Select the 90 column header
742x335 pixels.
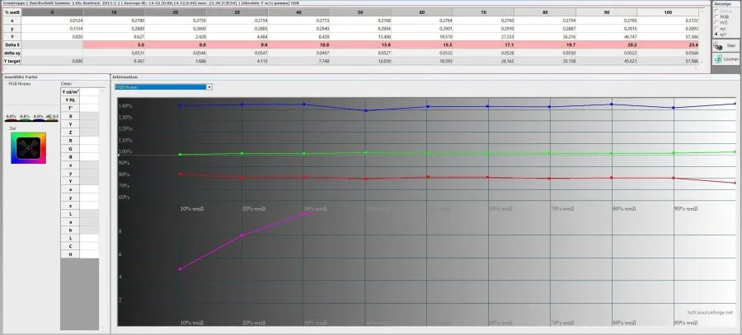607,12
